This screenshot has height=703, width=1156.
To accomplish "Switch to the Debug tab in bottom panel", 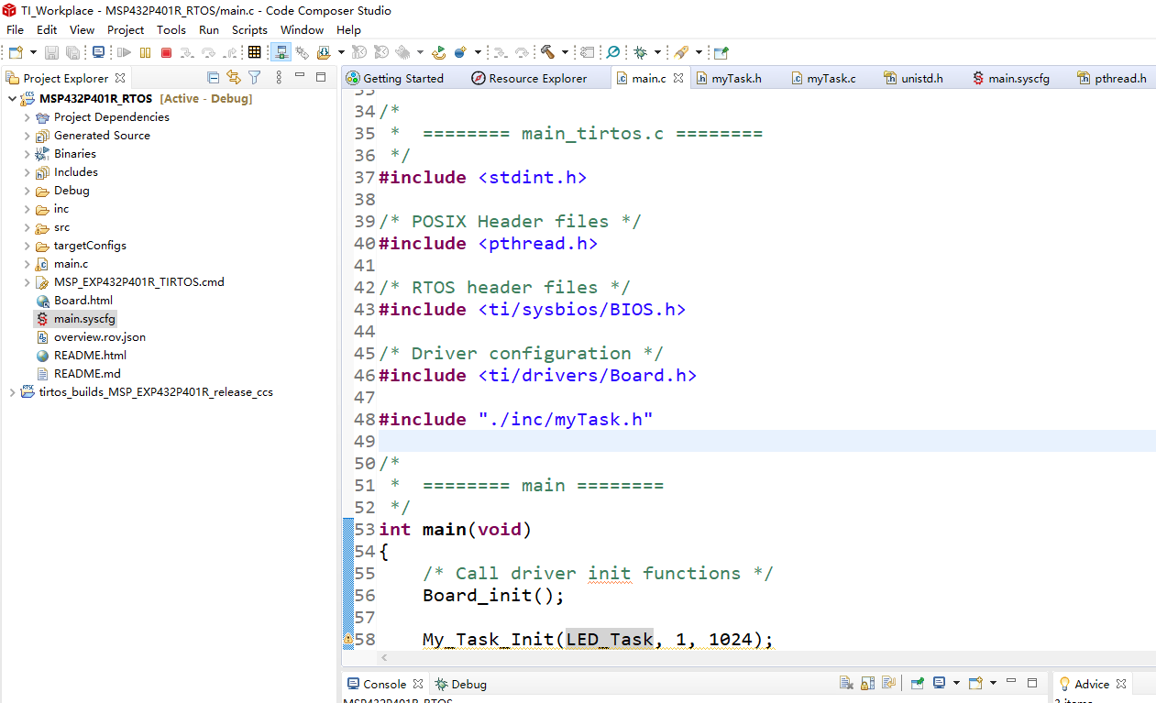I will 460,684.
